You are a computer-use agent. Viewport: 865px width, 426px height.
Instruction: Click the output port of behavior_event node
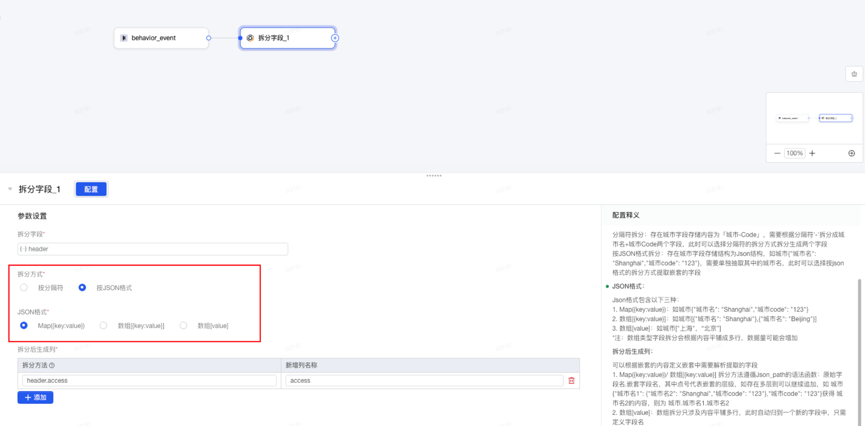209,38
